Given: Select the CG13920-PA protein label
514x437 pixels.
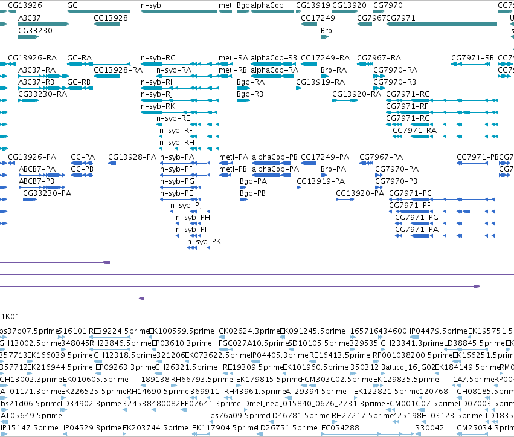Looking at the screenshot, I should (x=360, y=193).
